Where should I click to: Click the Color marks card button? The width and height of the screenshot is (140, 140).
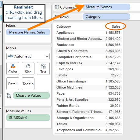13,68
